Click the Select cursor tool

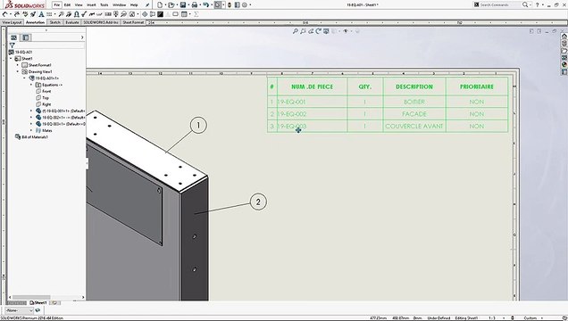(x=217, y=5)
